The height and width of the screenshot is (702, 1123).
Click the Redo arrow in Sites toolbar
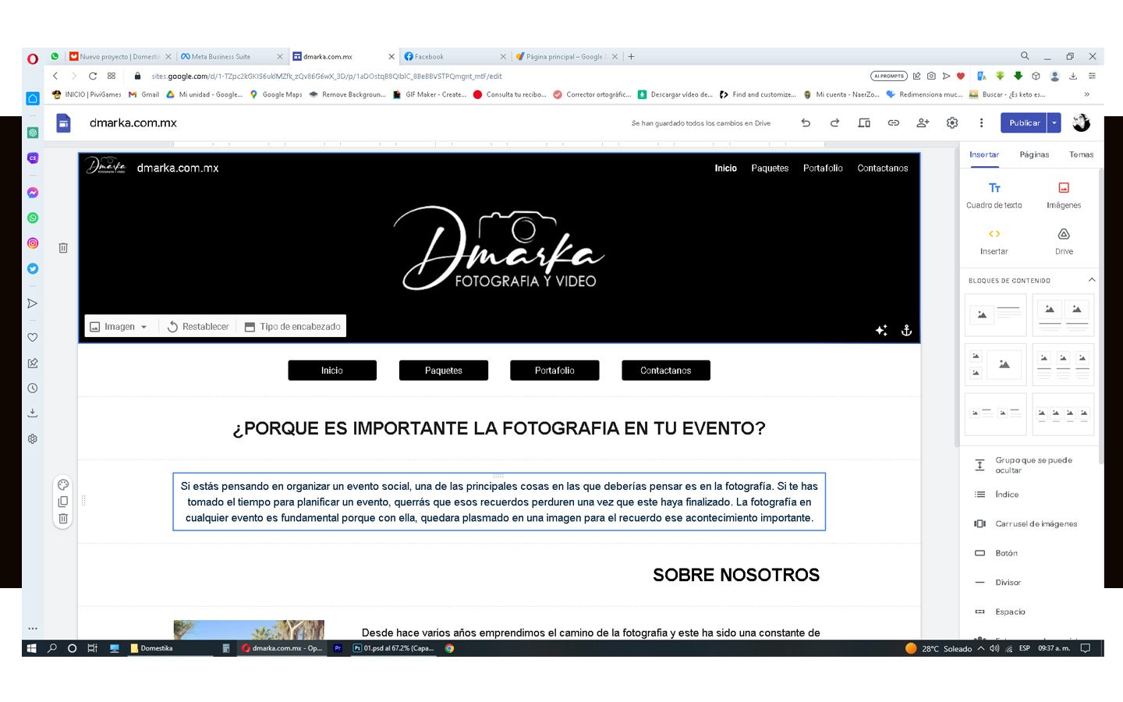pos(834,123)
